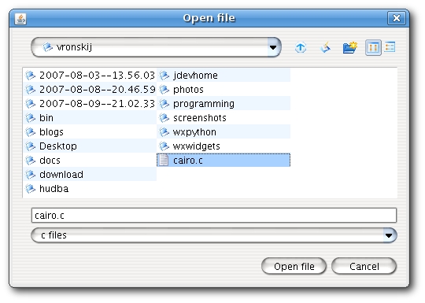Image resolution: width=425 pixels, height=303 pixels.
Task: Expand the vronskij folder dropdown
Action: point(273,47)
